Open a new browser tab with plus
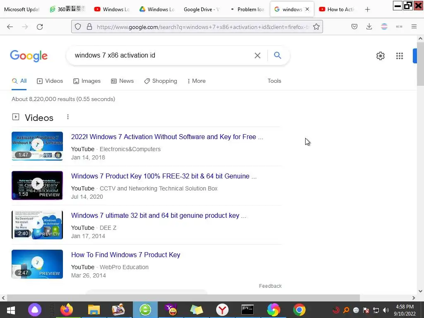This screenshot has width=424, height=318. 367,10
